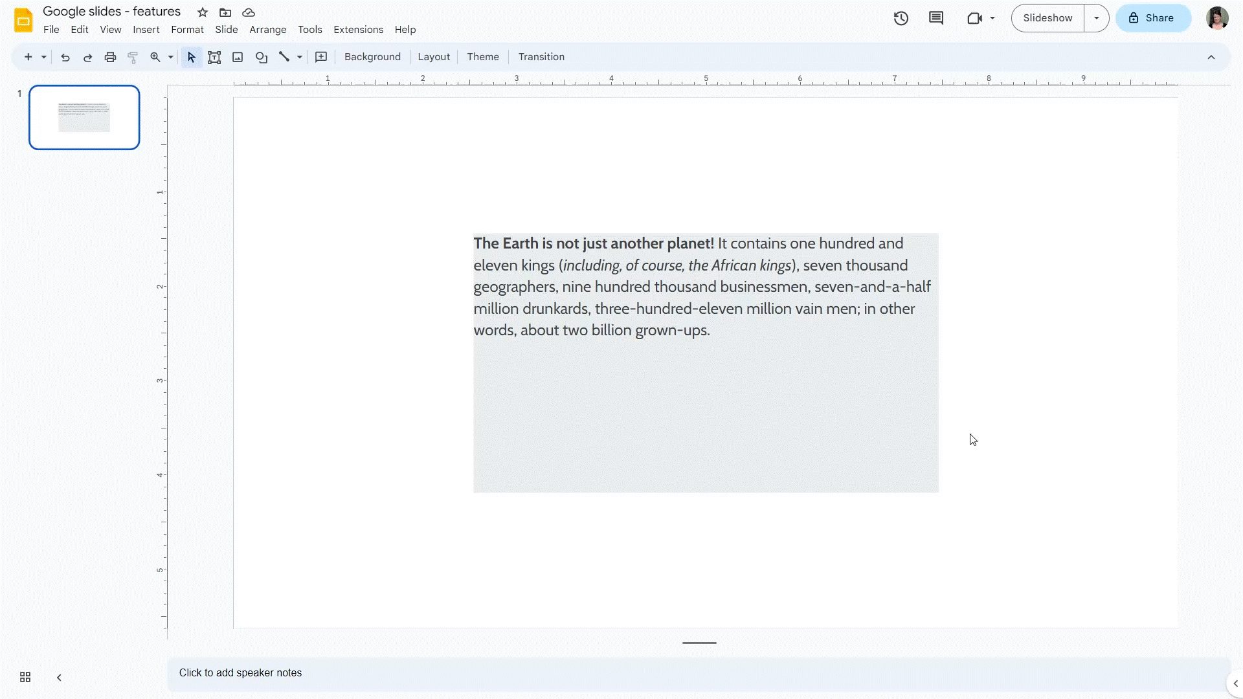
Task: Expand the zoom level dropdown
Action: pos(171,56)
